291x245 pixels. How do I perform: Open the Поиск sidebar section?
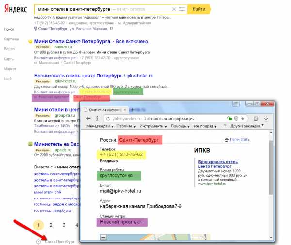point(9,29)
